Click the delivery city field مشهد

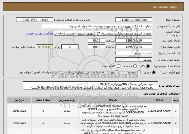(x=134, y=60)
